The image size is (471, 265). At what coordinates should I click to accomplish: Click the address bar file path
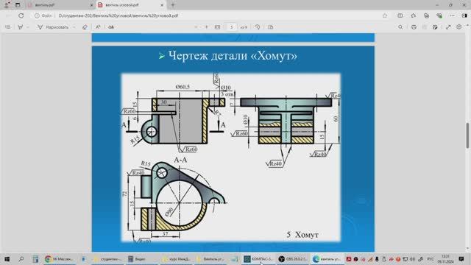(x=118, y=15)
